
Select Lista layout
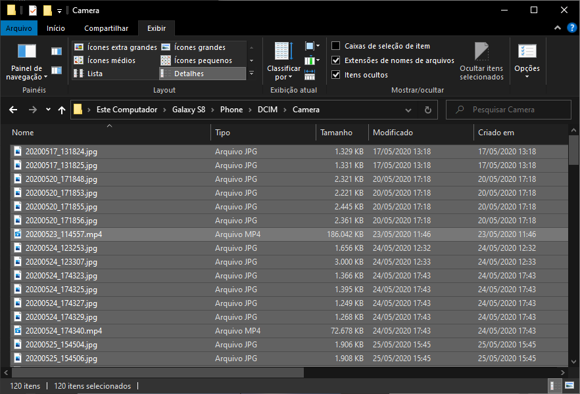(88, 74)
